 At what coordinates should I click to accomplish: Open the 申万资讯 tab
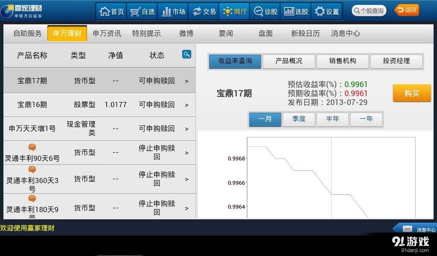click(x=106, y=33)
